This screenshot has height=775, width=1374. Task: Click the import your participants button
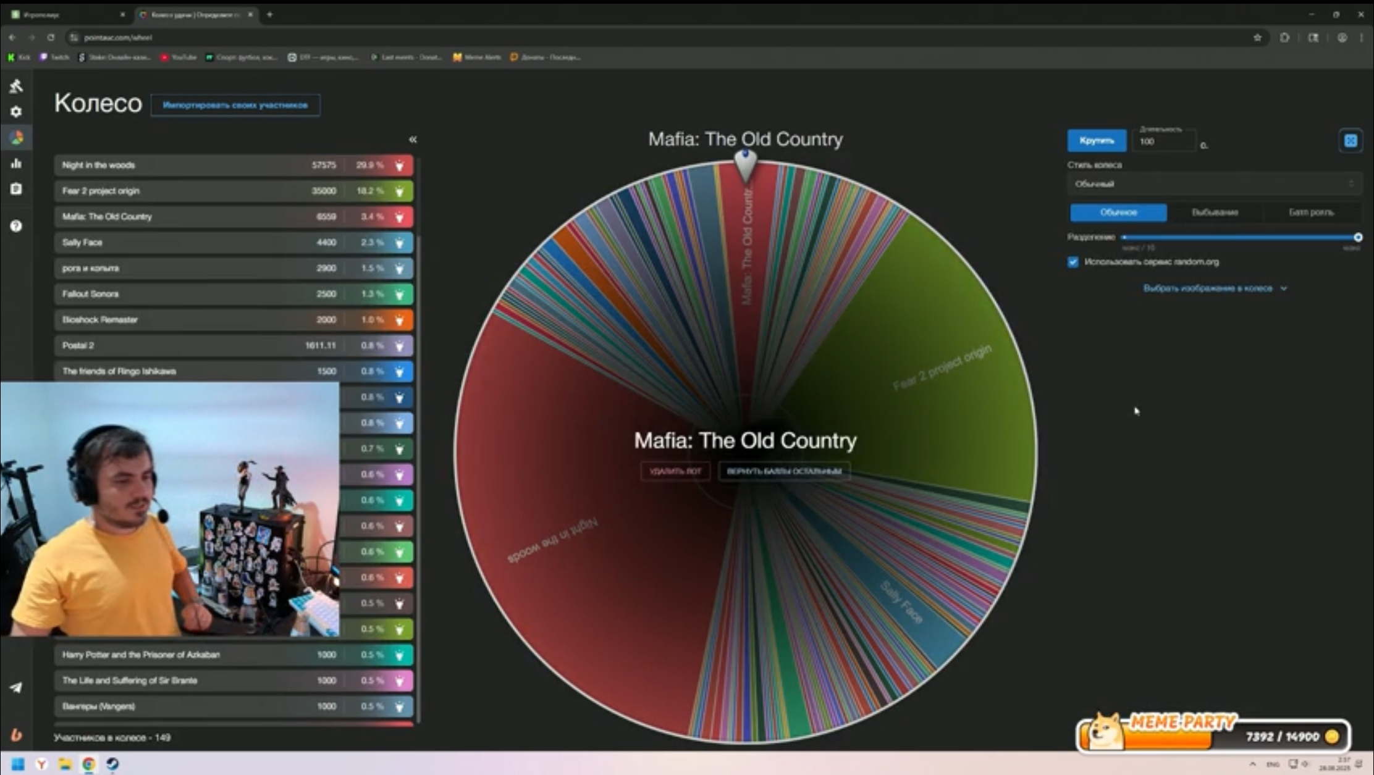[235, 105]
